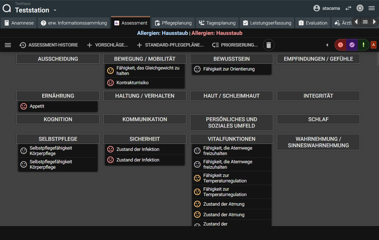Expand the Teststation dropdown arrow

[55, 10]
